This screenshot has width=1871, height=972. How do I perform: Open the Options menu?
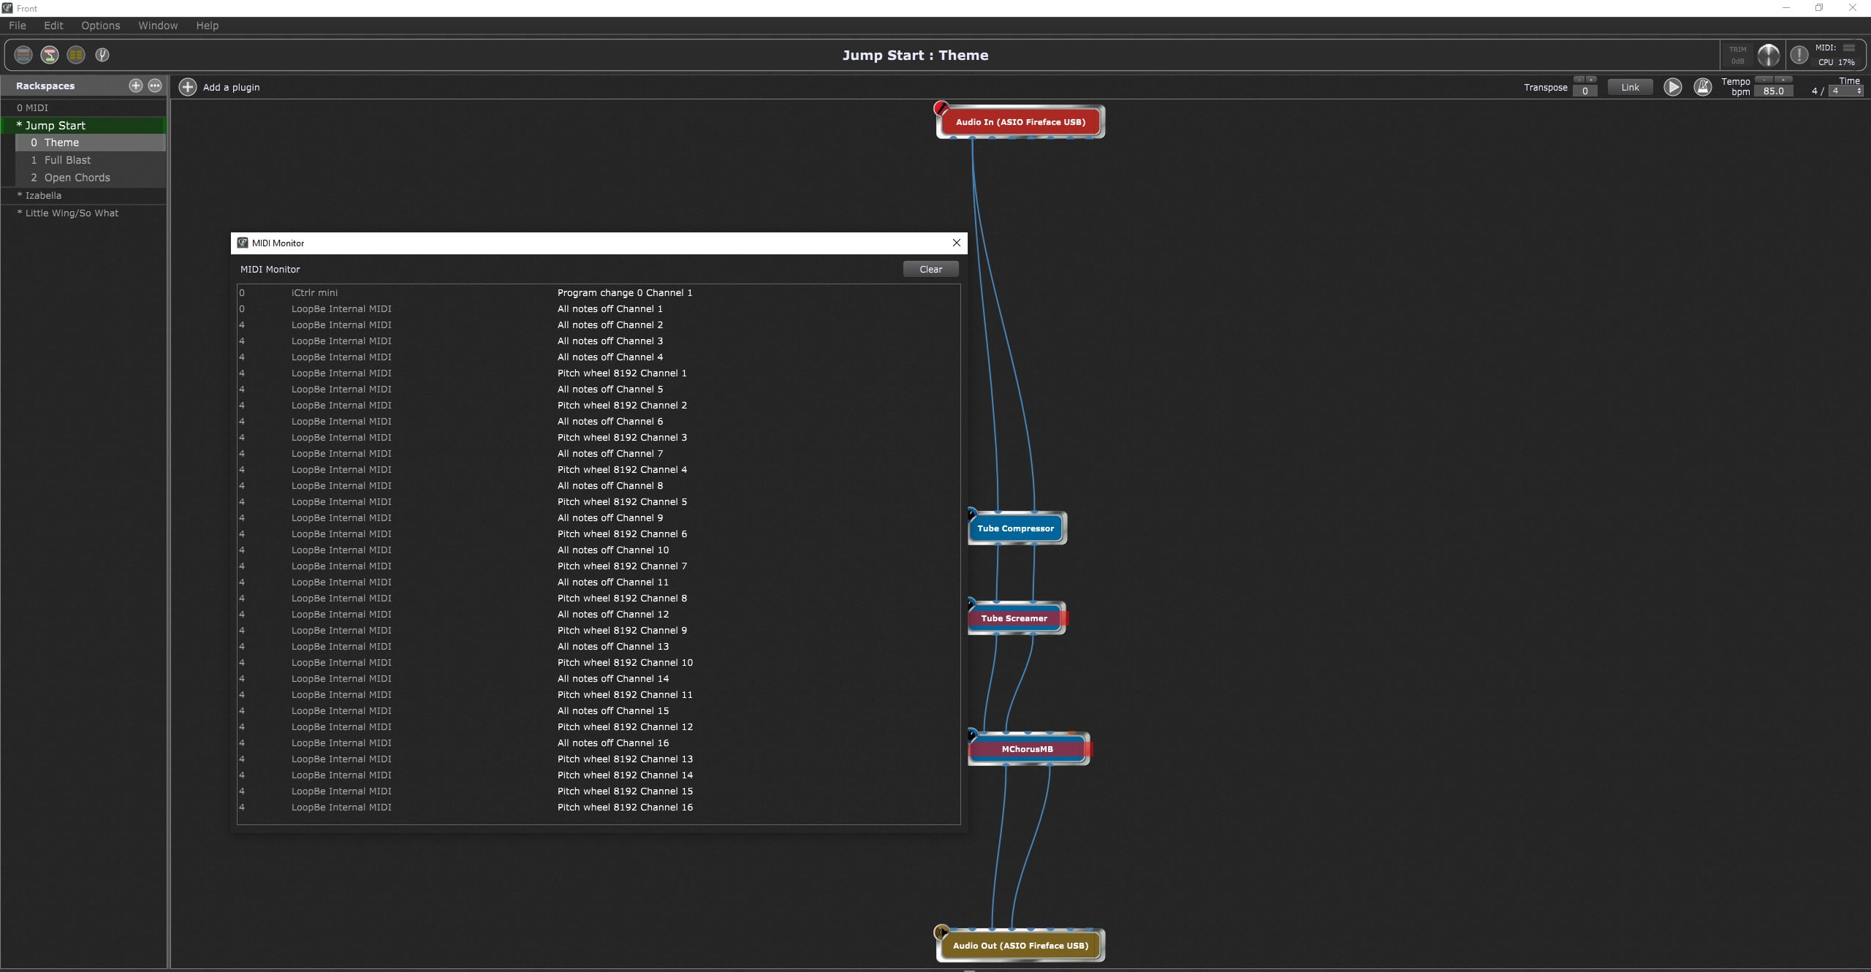[100, 26]
